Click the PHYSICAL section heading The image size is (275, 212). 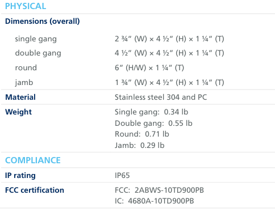click(26, 6)
